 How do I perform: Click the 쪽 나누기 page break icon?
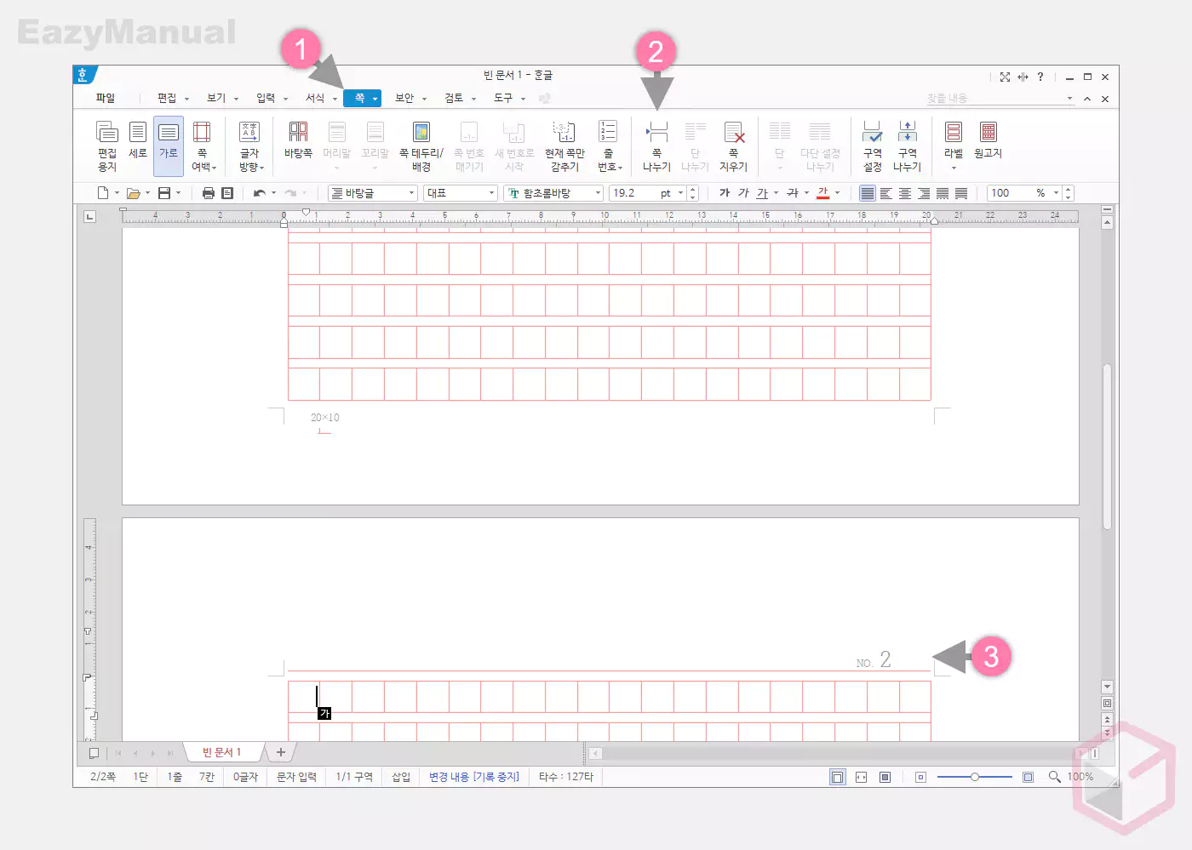pyautogui.click(x=656, y=145)
